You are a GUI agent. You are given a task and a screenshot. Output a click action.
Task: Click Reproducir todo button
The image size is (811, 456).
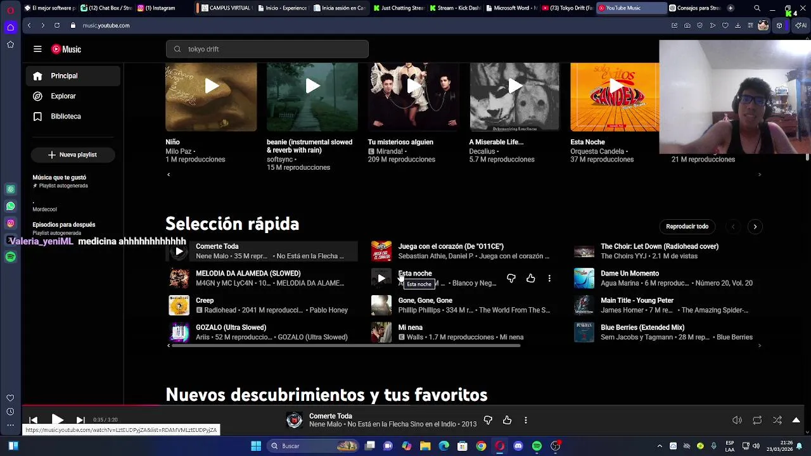click(x=687, y=226)
